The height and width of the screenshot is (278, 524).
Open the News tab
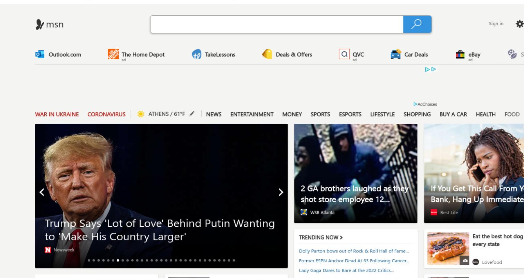[214, 114]
